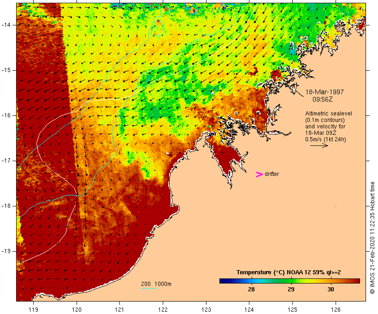Click longitude axis label '123'
Viewport: 378px width, 314px height.
(x=206, y=309)
